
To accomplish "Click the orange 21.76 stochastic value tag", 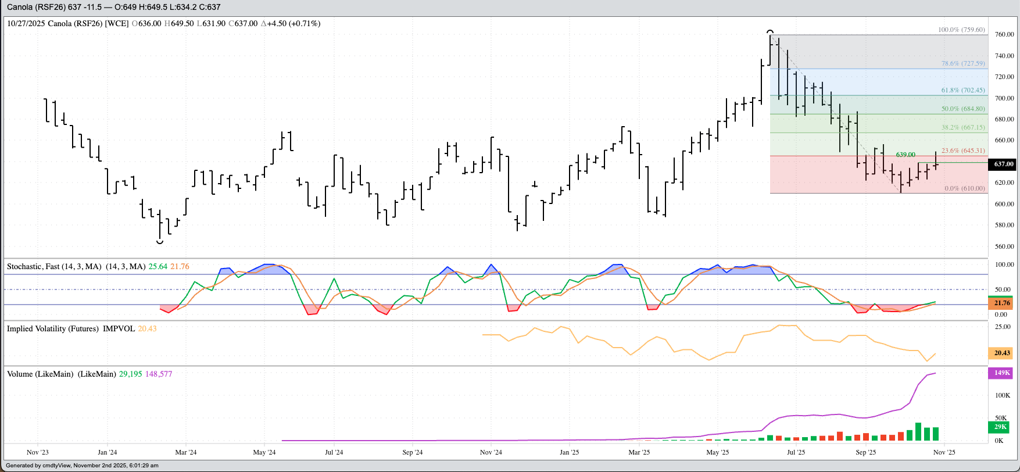I will click(1002, 303).
